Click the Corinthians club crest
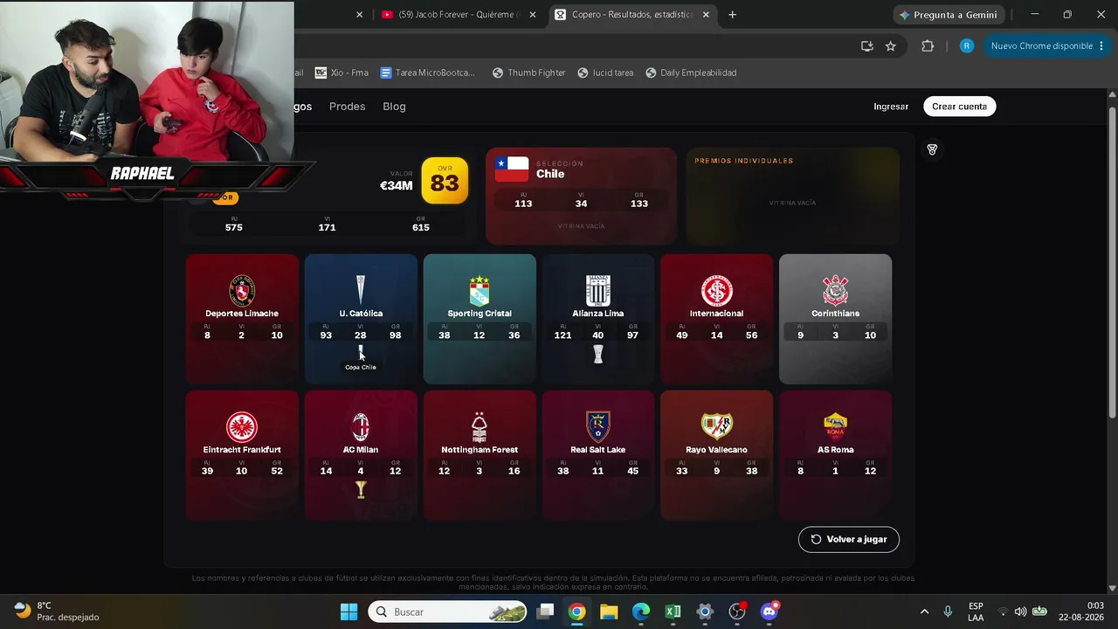Screen dimensions: 1118x629 coord(836,291)
